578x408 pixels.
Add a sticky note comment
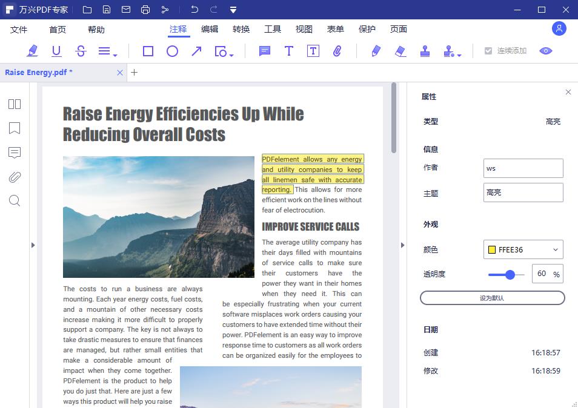click(265, 51)
